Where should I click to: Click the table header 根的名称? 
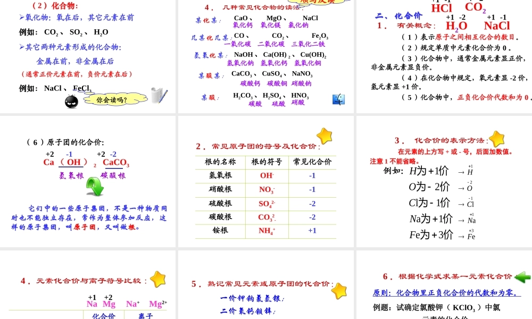click(220, 162)
